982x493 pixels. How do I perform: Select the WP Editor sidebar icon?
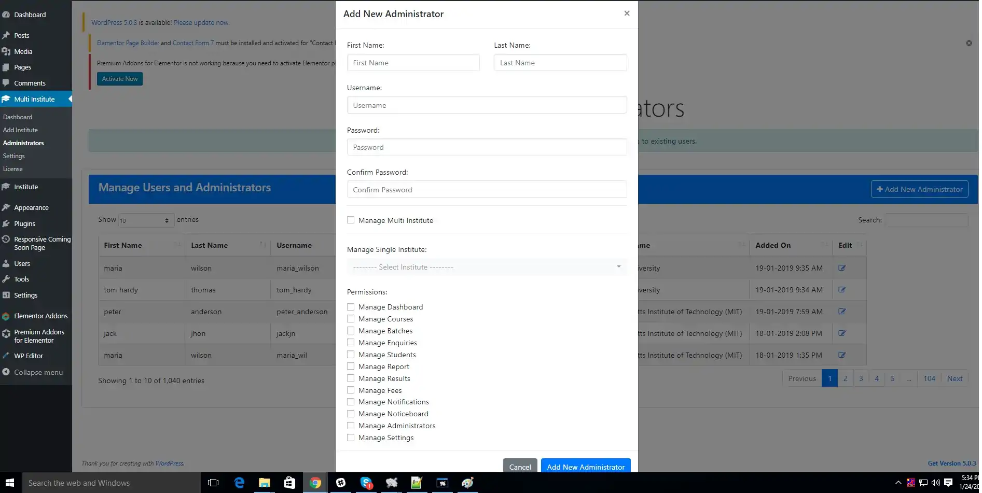tap(6, 356)
